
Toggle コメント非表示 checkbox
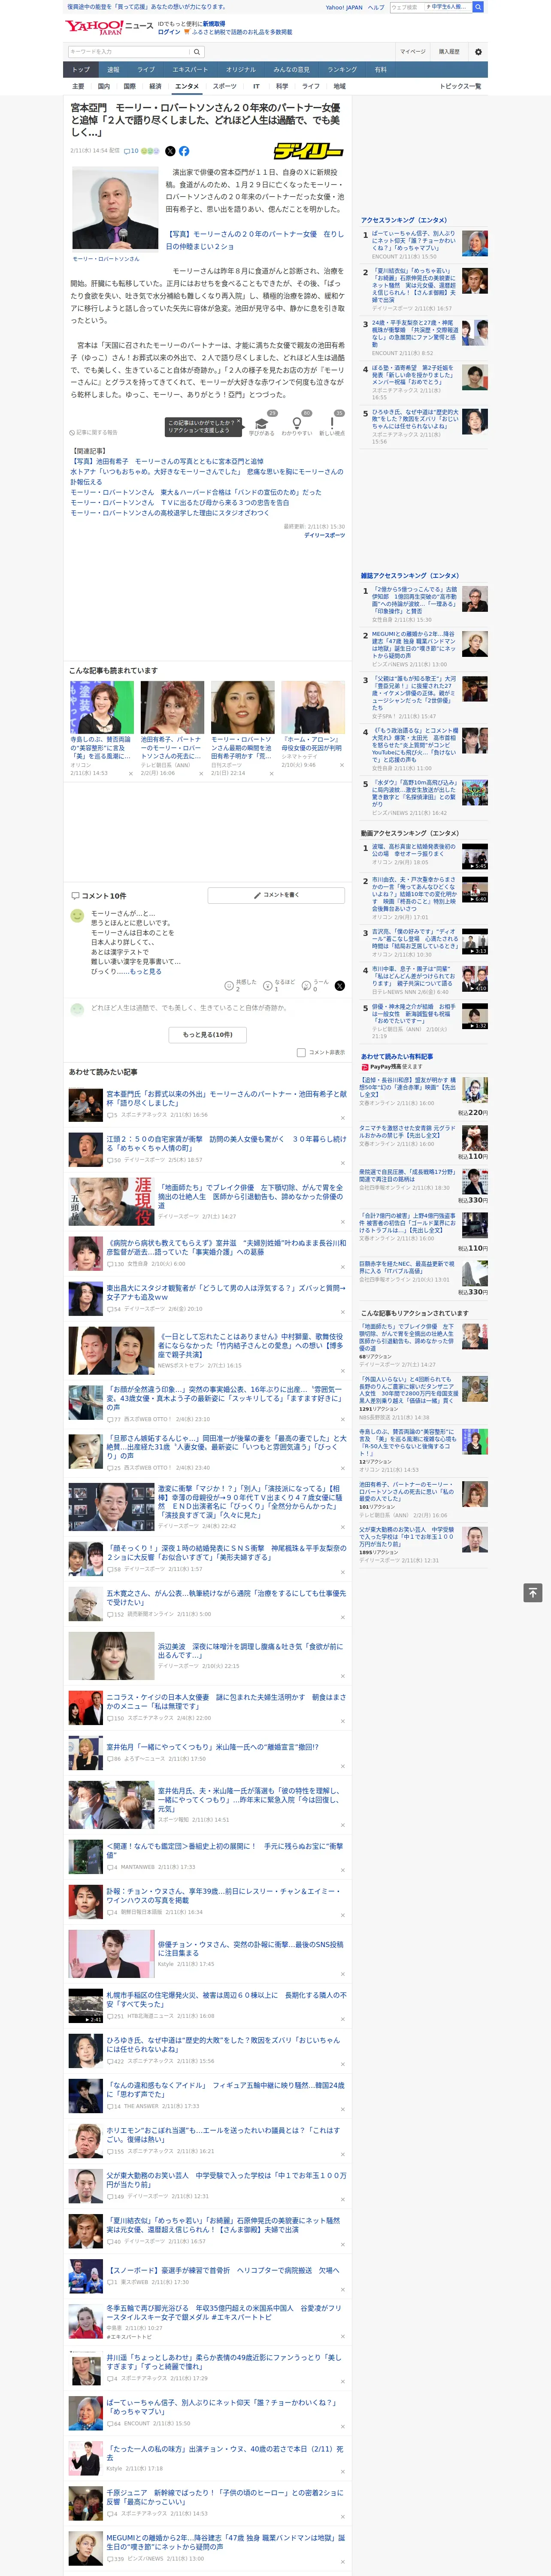301,1053
